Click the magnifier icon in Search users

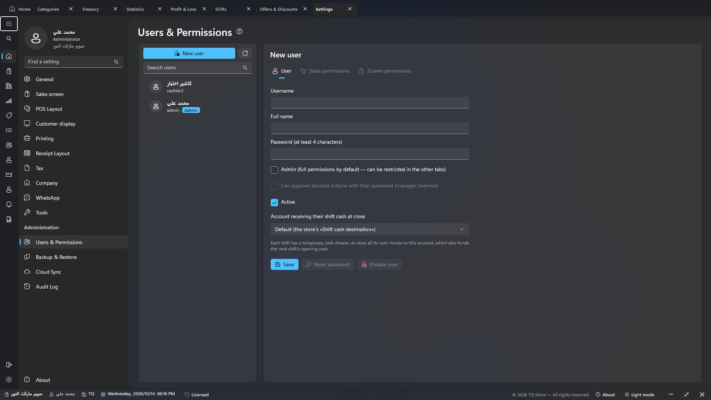245,68
